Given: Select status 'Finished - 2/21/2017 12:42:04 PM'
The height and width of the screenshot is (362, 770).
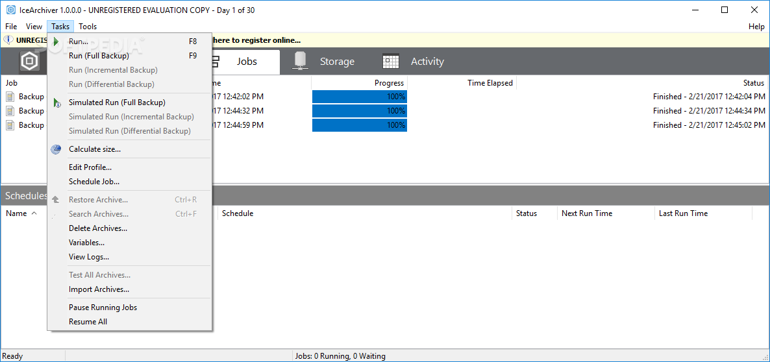Looking at the screenshot, I should tap(709, 97).
